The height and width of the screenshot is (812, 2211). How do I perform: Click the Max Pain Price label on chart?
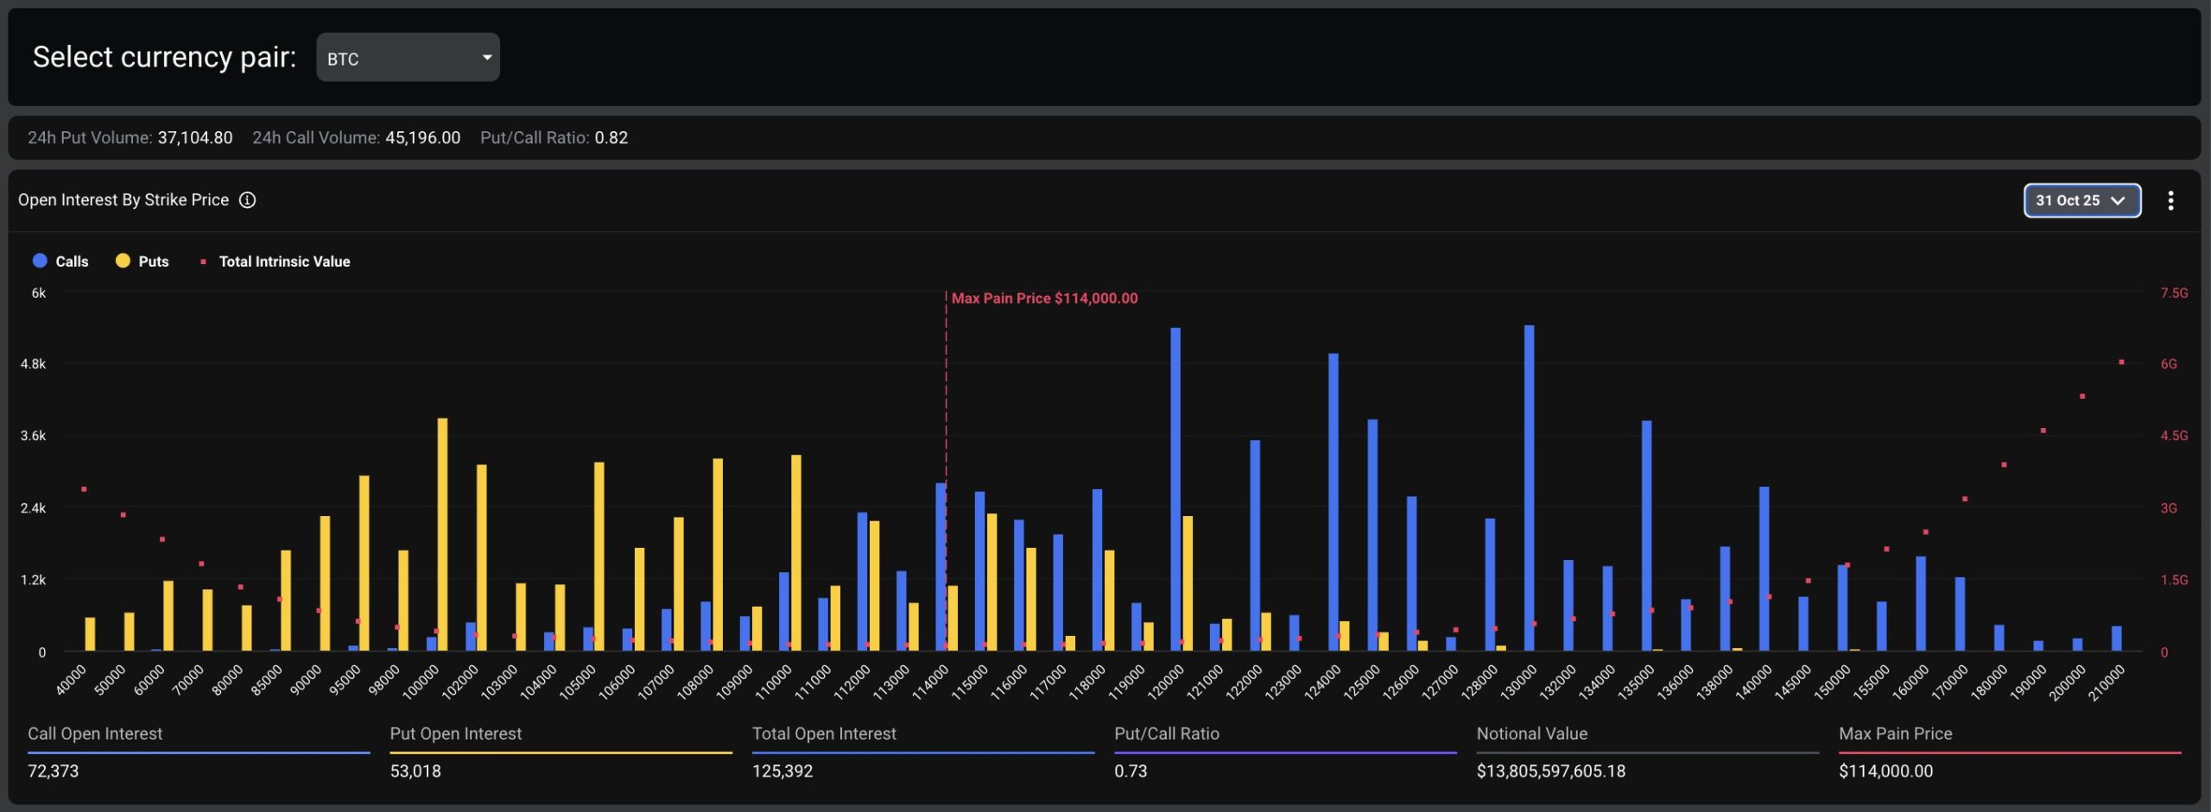click(x=1044, y=299)
